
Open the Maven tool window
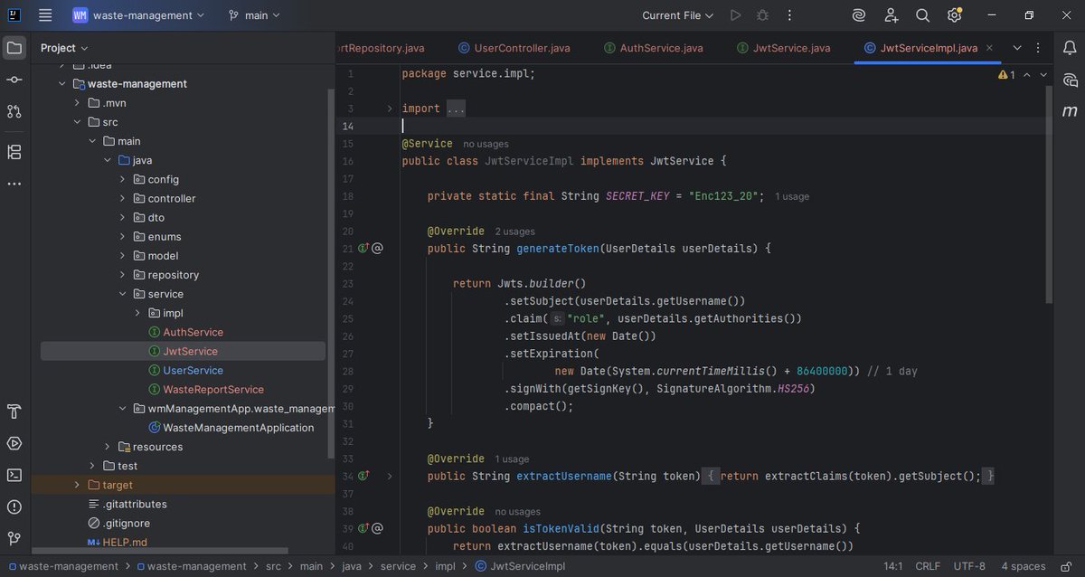1071,111
